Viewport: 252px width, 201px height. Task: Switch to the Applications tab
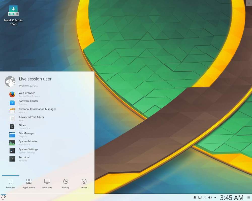click(29, 183)
